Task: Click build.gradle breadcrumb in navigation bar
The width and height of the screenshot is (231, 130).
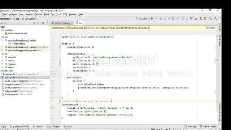Action: (29, 19)
